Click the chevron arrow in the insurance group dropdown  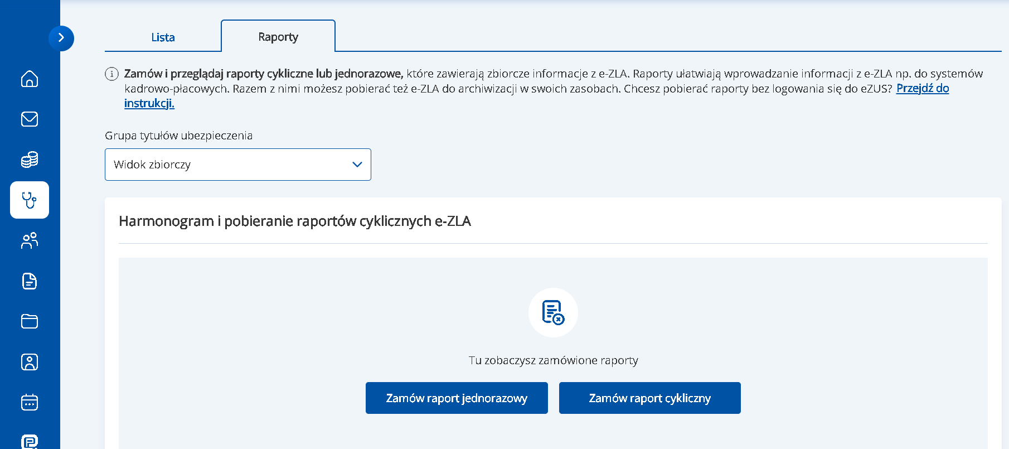click(357, 165)
